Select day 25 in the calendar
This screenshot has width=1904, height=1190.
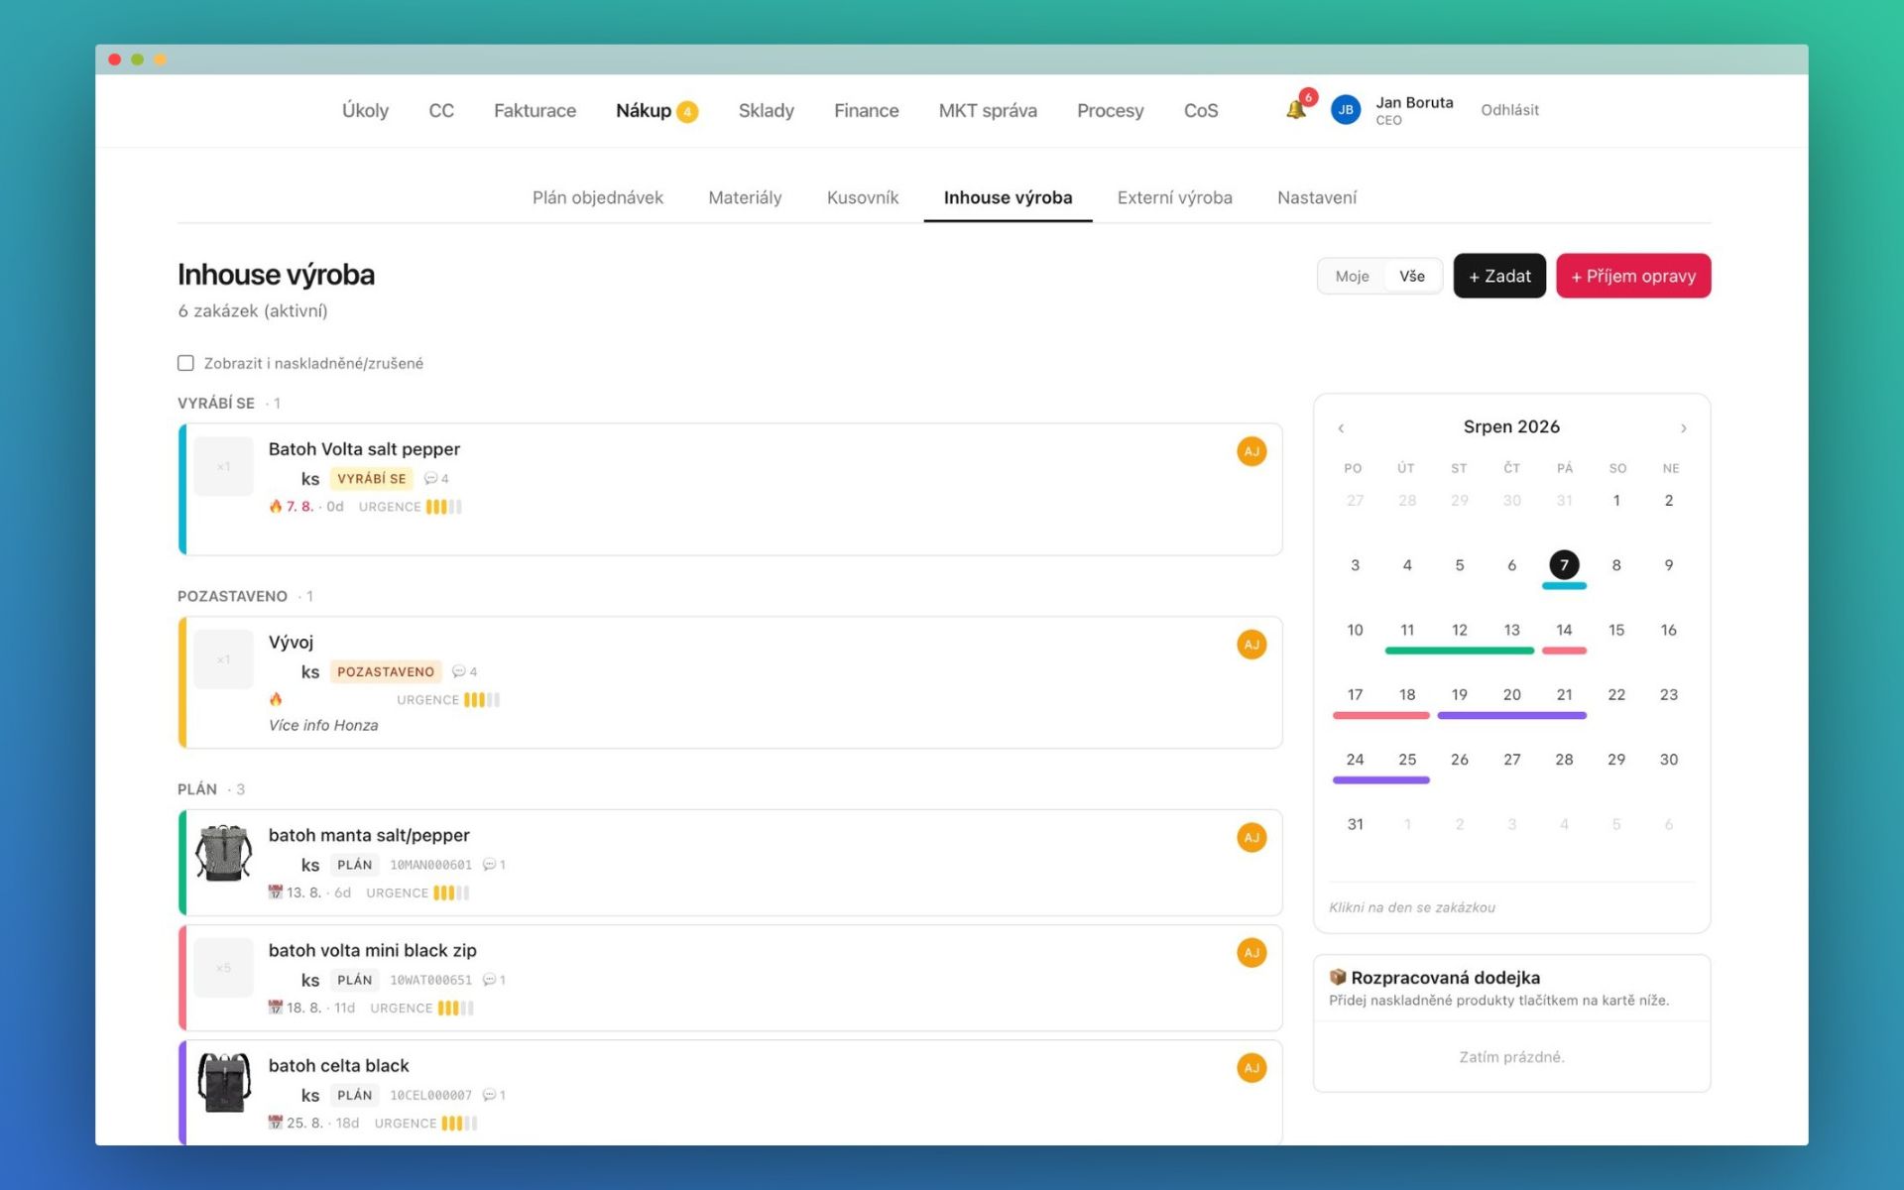(x=1406, y=760)
